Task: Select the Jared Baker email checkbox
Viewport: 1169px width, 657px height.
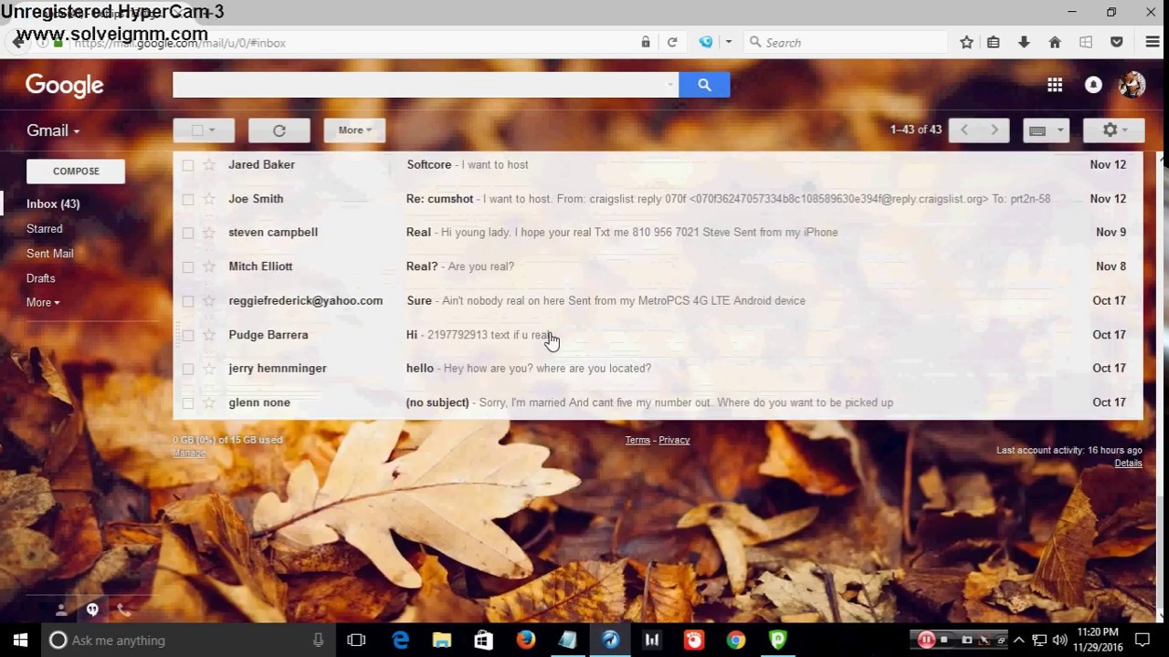Action: 187,165
